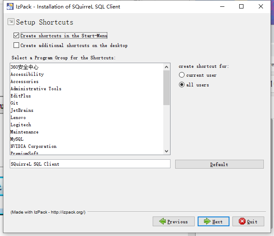Viewport: 274px width, 236px height.
Task: Maximize the installer window
Action: [241, 6]
